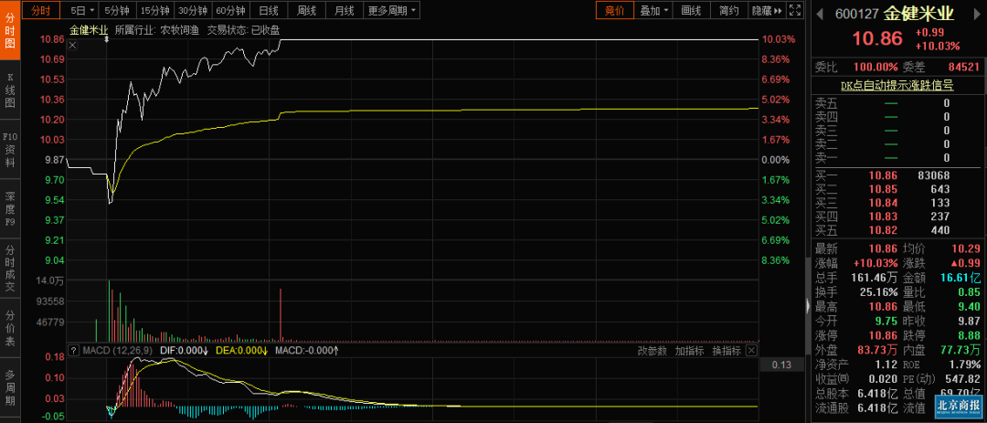Open MACD help question-mark icon
The height and width of the screenshot is (423, 987).
74,351
